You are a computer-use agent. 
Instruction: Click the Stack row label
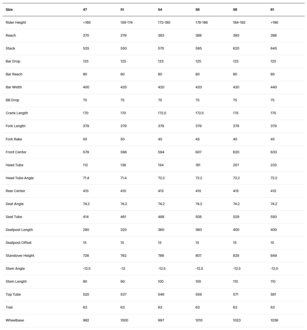point(10,48)
